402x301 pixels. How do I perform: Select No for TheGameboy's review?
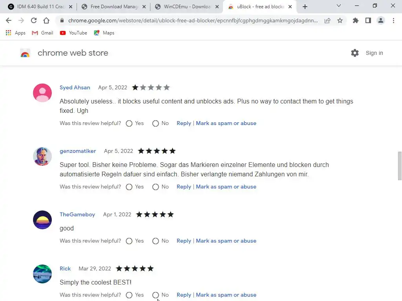pos(155,241)
